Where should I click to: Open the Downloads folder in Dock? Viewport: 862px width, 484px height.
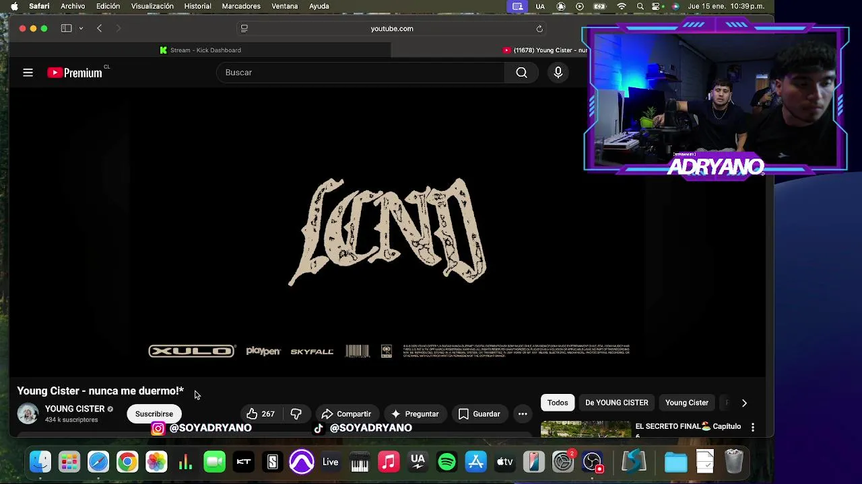(675, 462)
